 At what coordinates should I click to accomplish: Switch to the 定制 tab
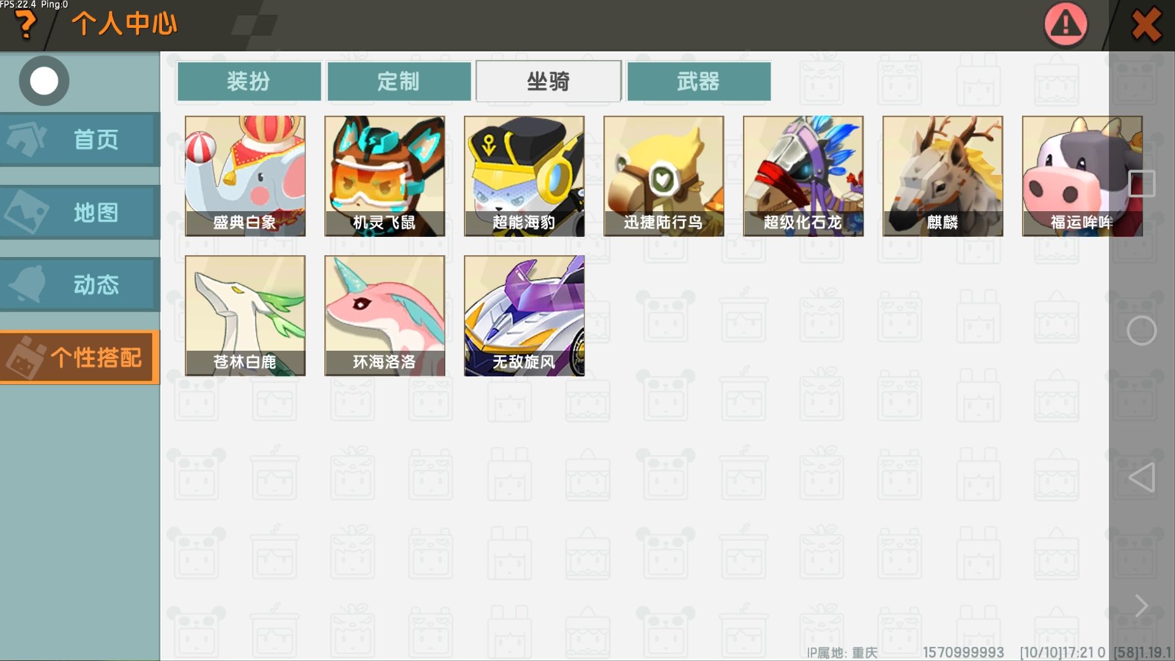(399, 81)
